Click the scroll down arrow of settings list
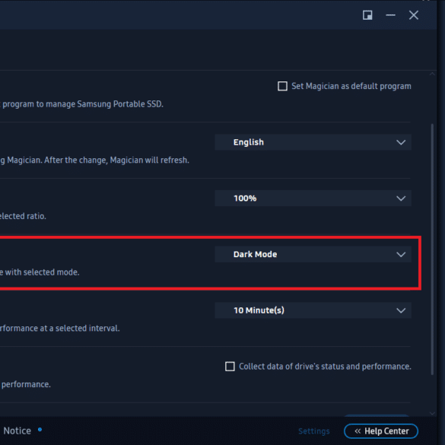This screenshot has height=445, width=445. 432,414
